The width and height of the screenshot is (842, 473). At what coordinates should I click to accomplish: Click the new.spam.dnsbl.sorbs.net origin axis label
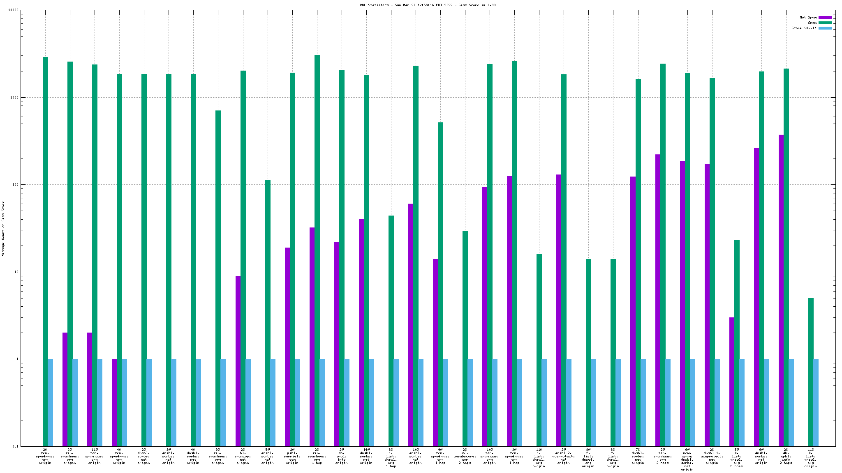coord(687,459)
